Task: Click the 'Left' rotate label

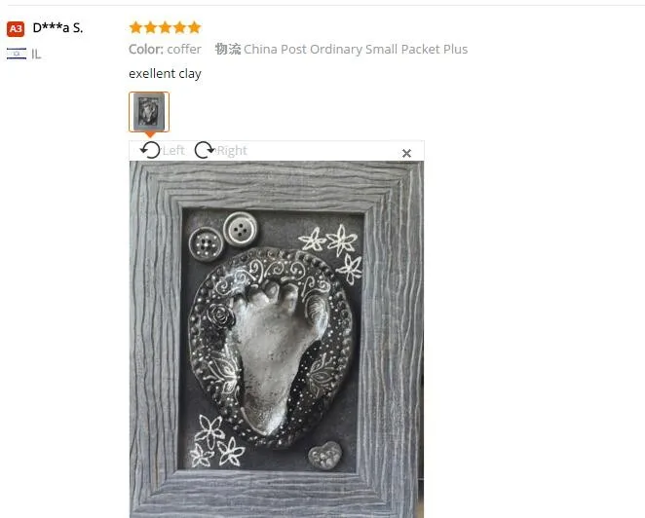Action: pos(173,151)
